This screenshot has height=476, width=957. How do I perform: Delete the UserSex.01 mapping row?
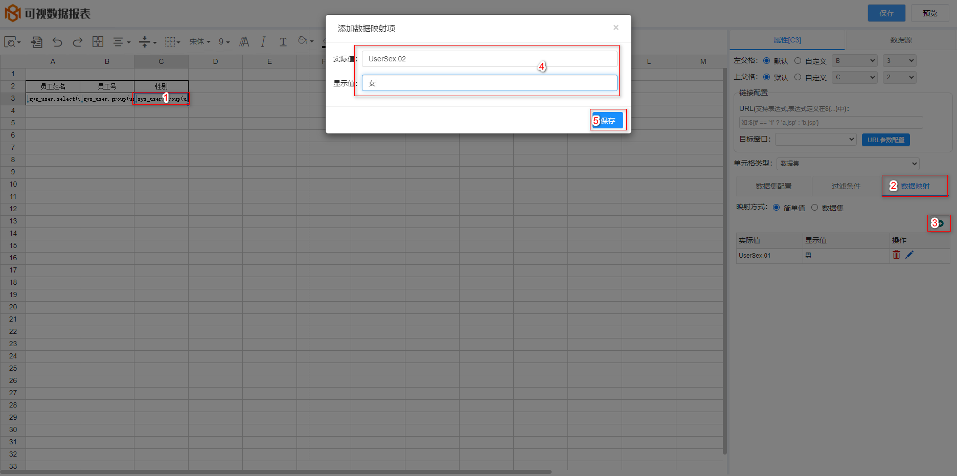(x=896, y=255)
